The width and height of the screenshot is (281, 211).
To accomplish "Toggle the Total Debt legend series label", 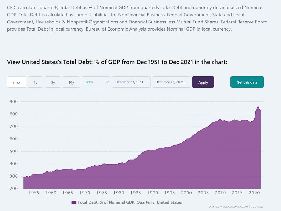I will [x=129, y=202].
